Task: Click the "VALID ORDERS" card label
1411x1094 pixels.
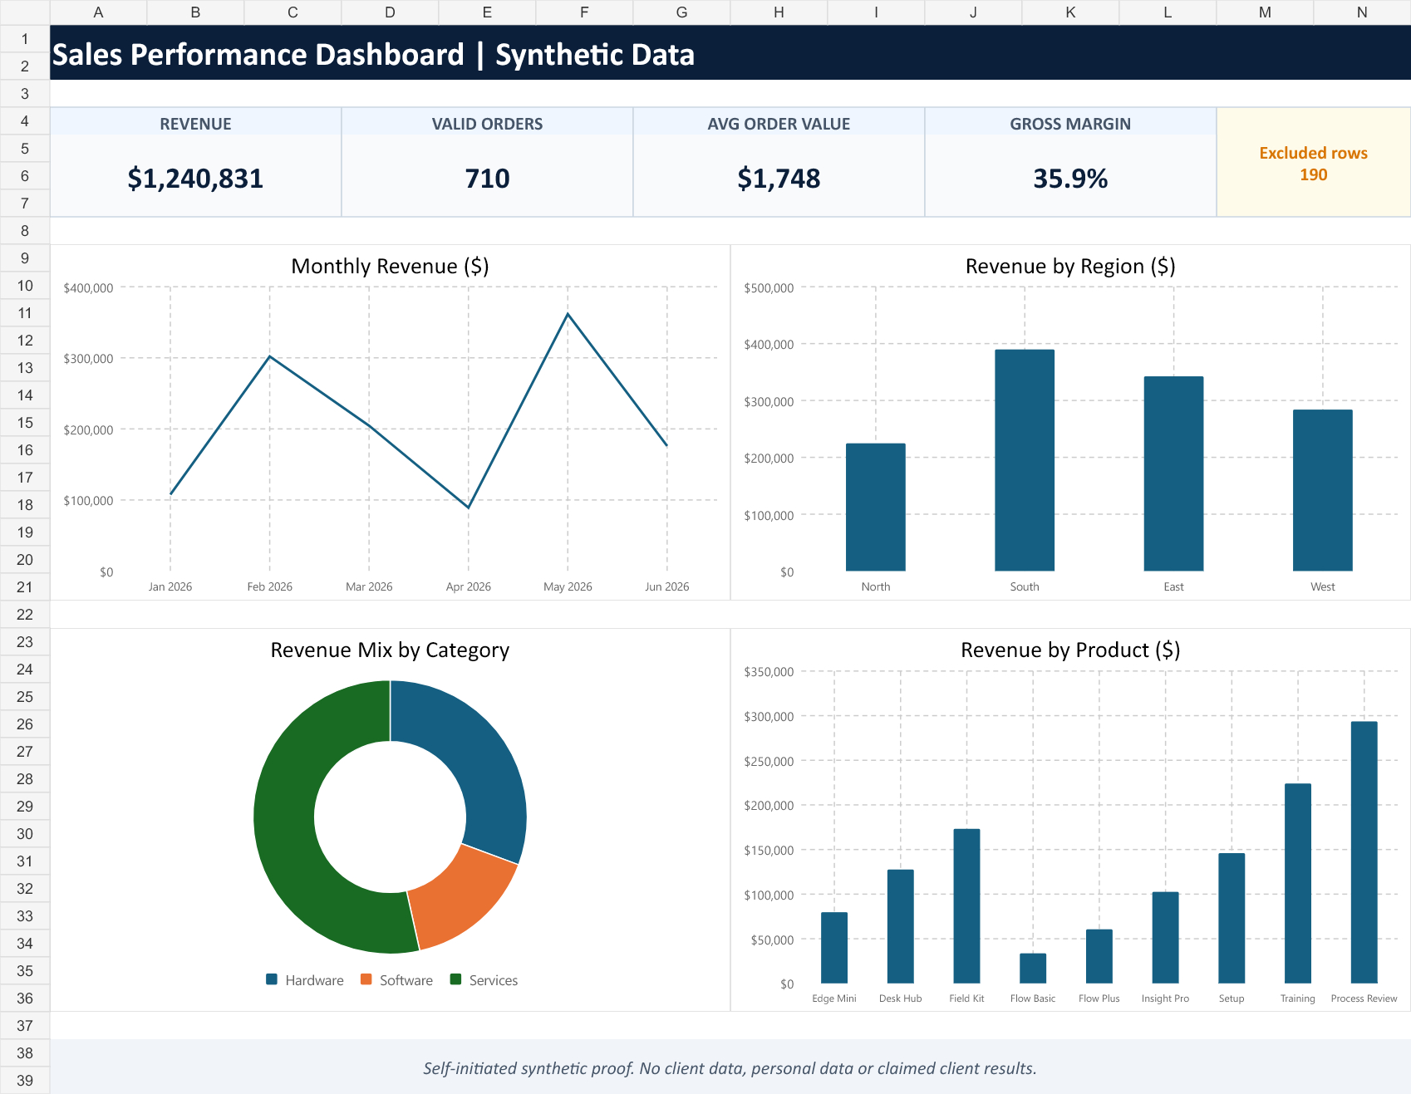Action: click(487, 124)
